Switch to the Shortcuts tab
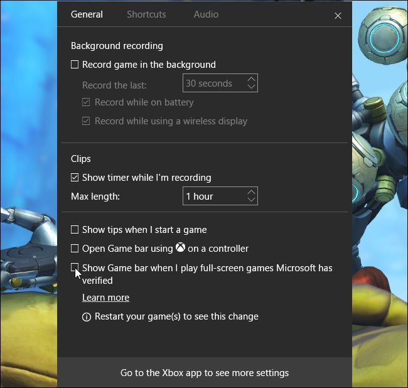This screenshot has width=408, height=388. click(146, 14)
